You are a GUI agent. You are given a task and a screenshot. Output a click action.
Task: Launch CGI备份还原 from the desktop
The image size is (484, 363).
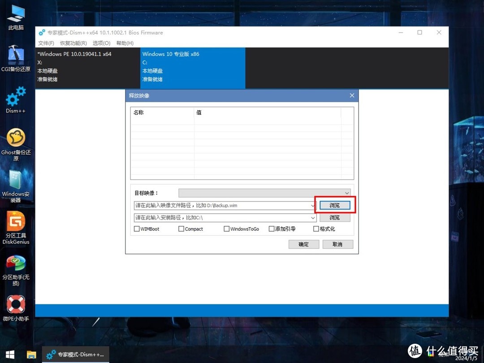tap(16, 58)
